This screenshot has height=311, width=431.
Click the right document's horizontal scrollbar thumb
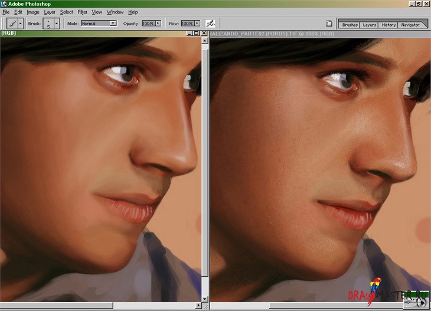(336, 305)
